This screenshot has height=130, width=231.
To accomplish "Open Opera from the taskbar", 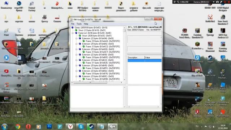I will click(28, 127).
